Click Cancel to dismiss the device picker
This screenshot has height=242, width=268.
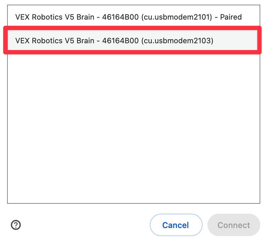(x=176, y=225)
